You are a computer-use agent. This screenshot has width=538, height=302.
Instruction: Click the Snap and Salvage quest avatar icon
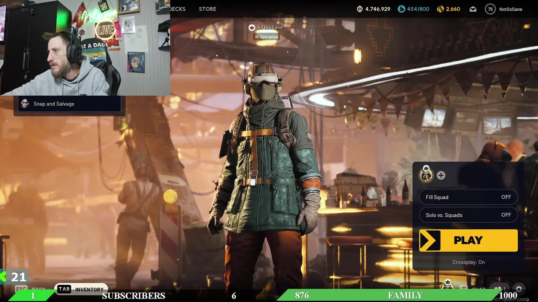click(25, 104)
